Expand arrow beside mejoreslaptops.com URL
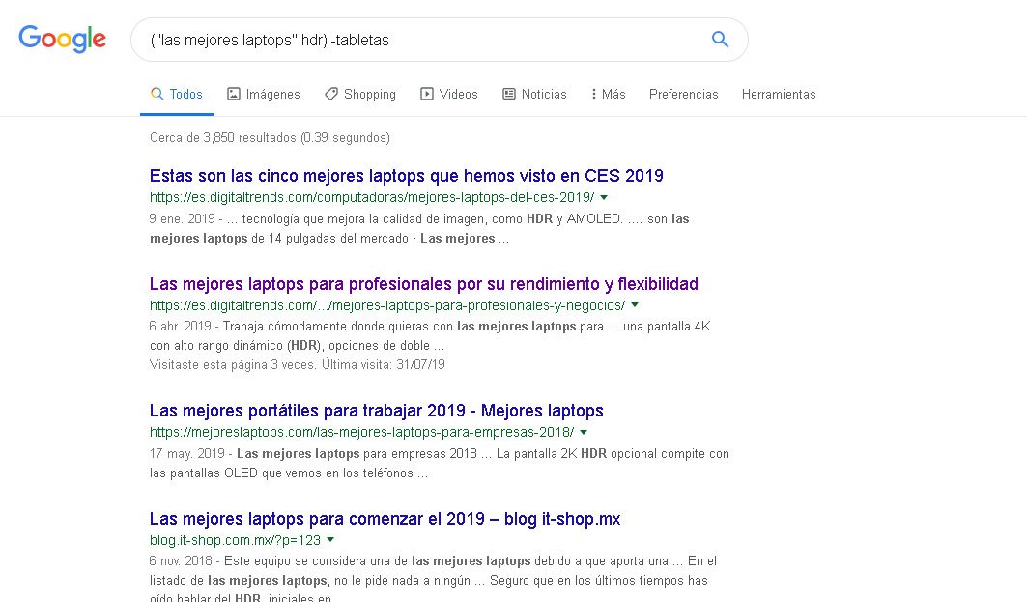Screen dimensions: 1027x602 point(584,432)
